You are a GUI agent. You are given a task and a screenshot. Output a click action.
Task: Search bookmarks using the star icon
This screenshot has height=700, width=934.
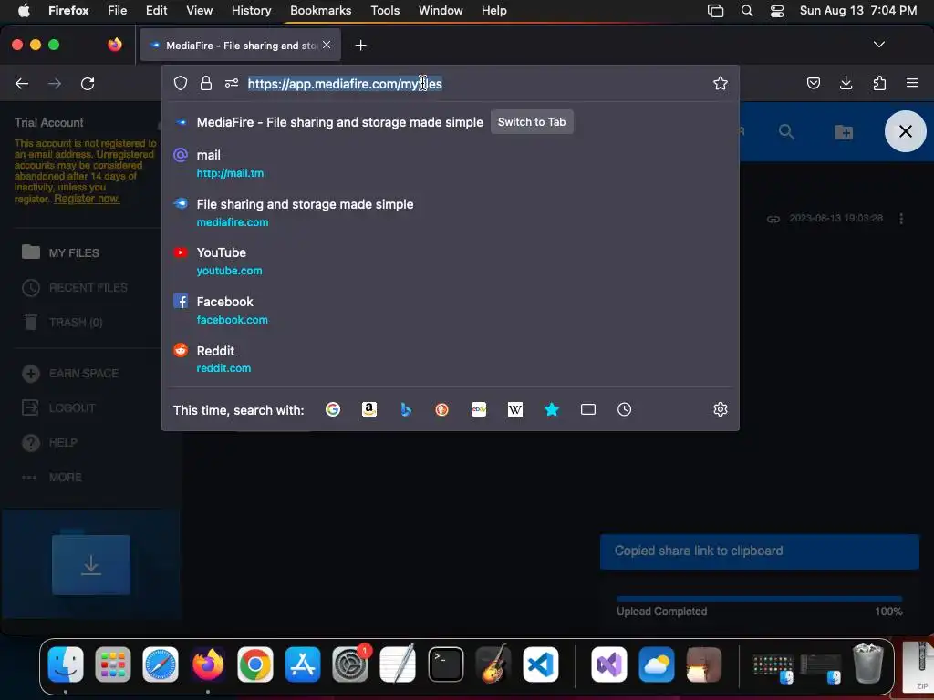pos(552,409)
